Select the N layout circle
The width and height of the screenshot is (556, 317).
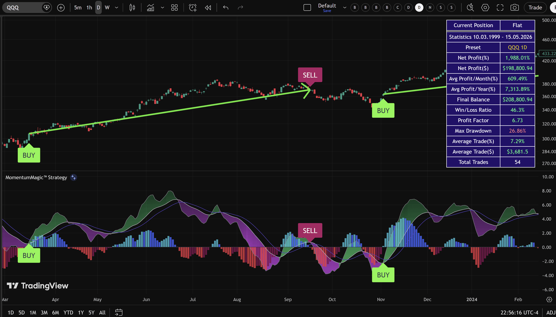click(x=430, y=7)
